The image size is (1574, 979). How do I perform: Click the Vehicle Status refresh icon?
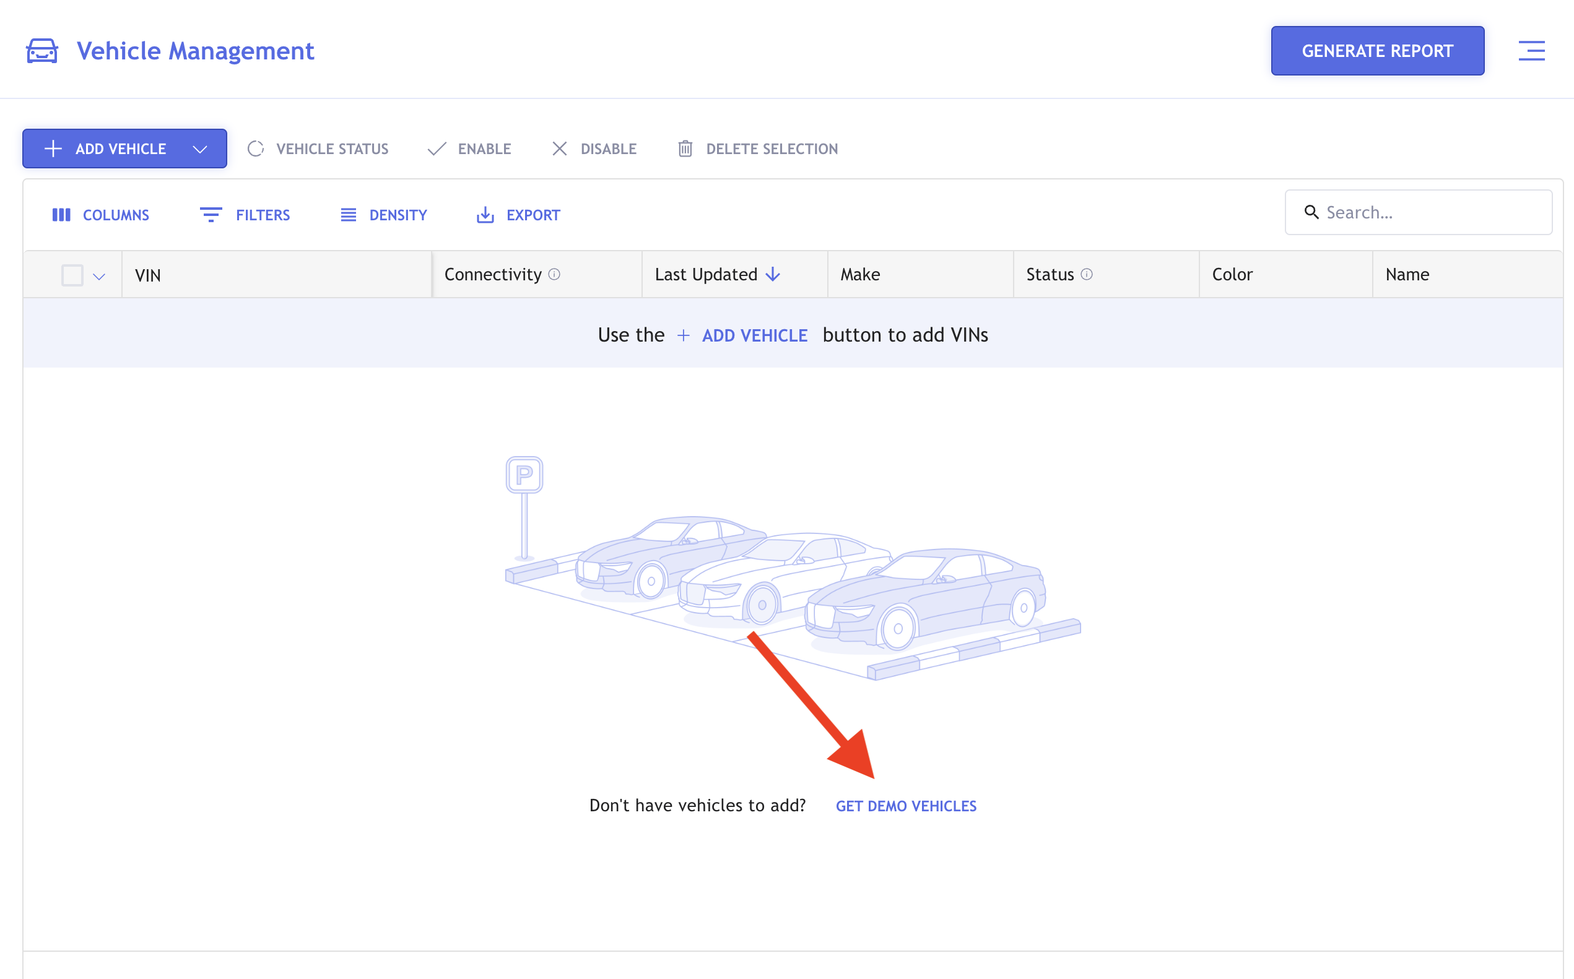pyautogui.click(x=255, y=149)
